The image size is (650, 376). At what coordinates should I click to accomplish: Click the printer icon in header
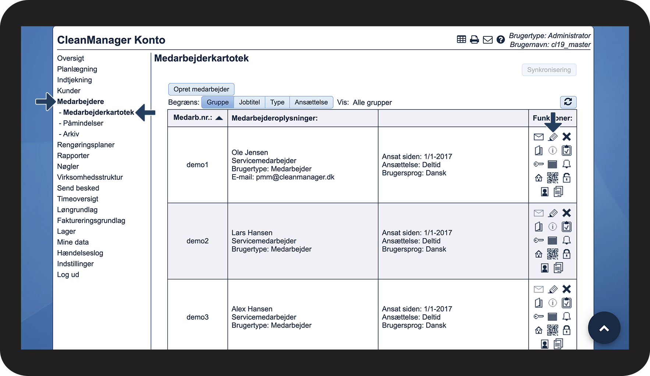coord(475,39)
